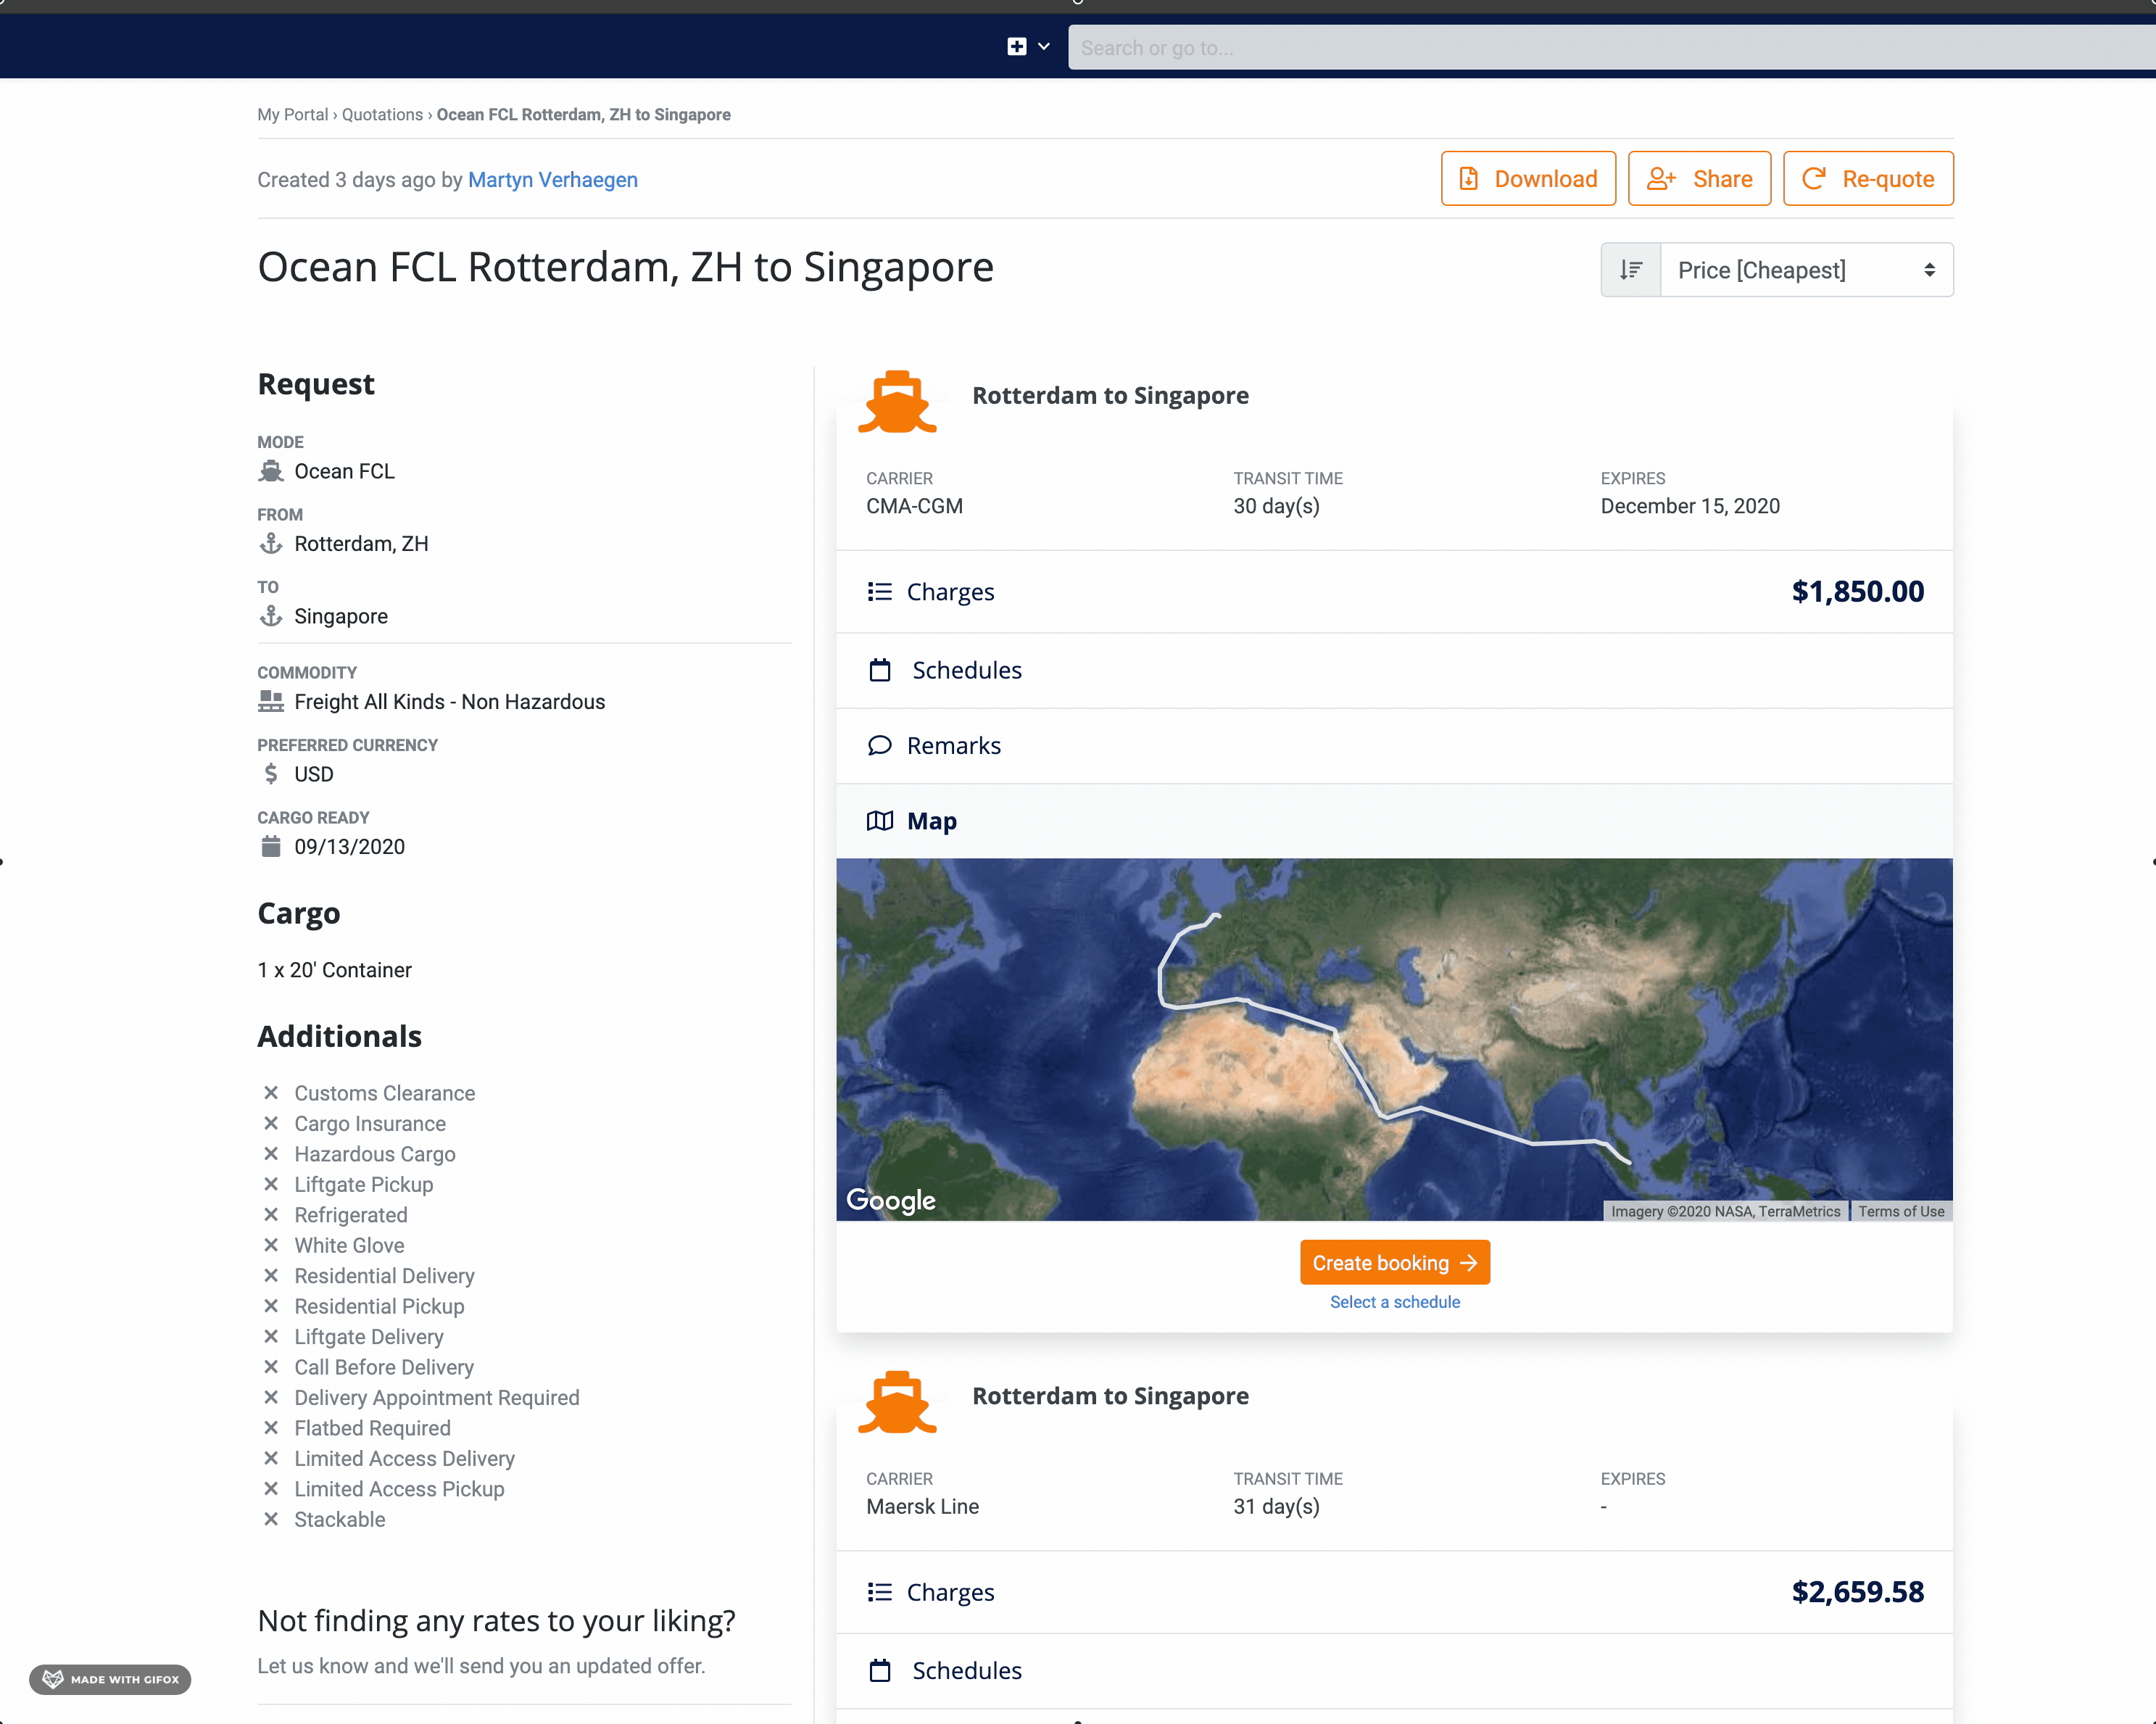Screen dimensions: 2156x1724
Task: Click the X icon beside White Glove
Action: click(270, 1245)
